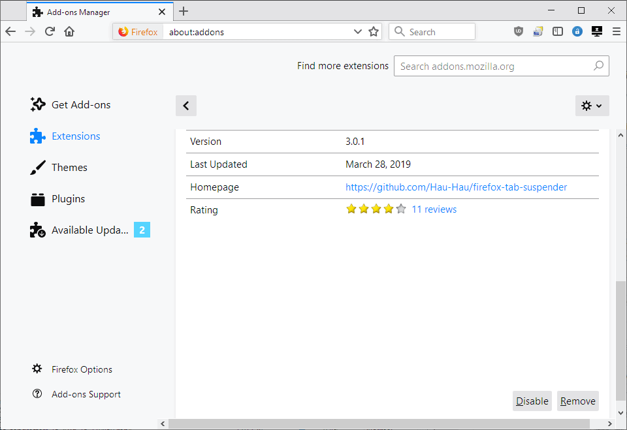Open the address bar history dropdown
This screenshot has width=627, height=430.
pos(357,31)
